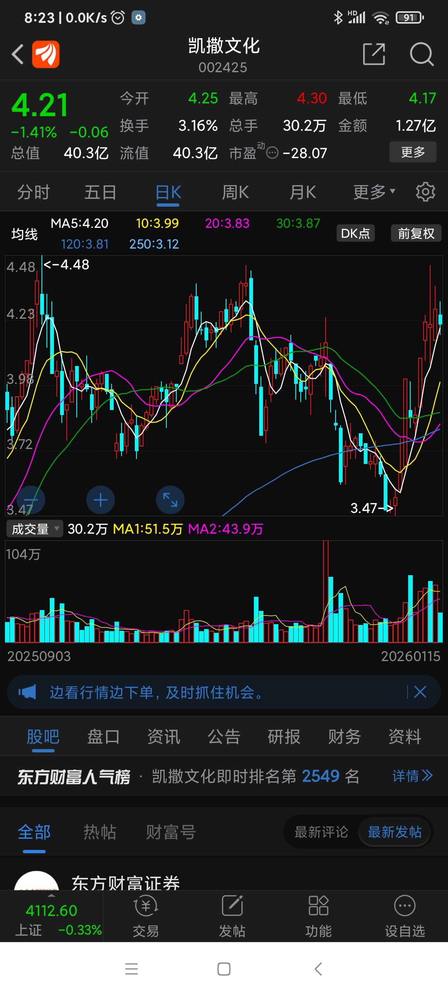Screen dimensions: 448x996
Task: Tap the current price 4.21
Action: click(x=40, y=105)
